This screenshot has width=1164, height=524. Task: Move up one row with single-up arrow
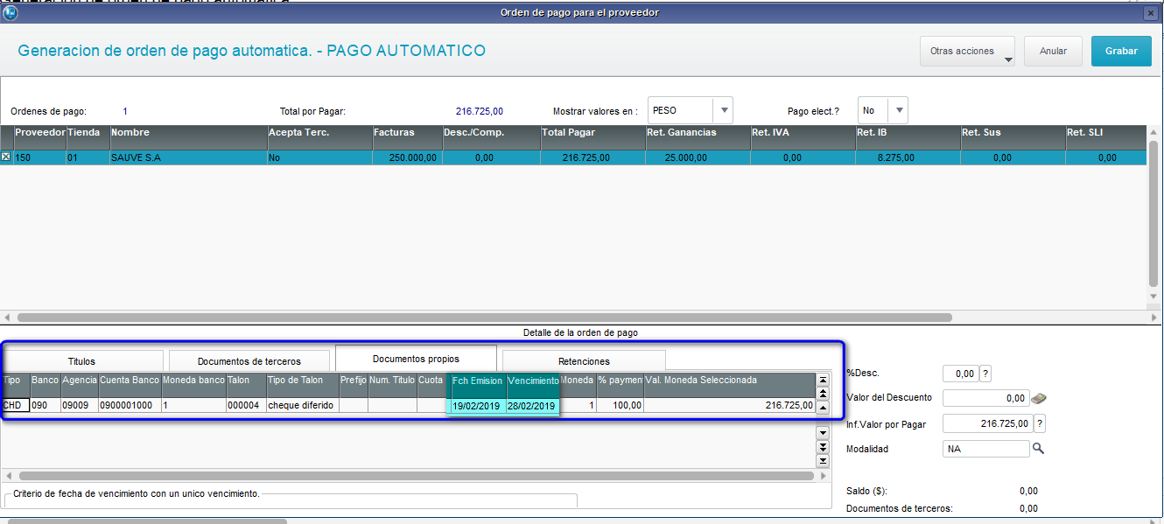[823, 408]
